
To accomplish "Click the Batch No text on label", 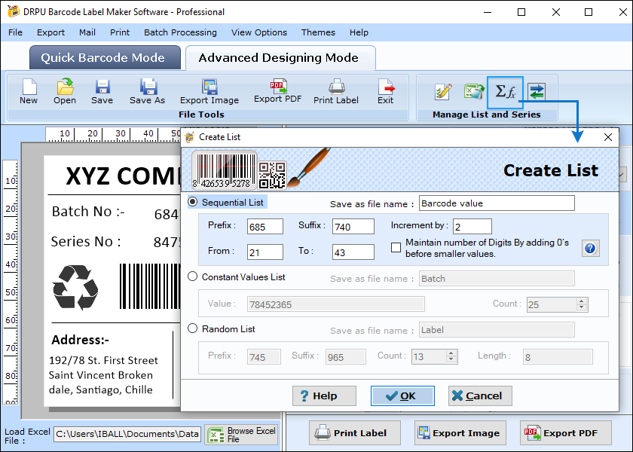I will (x=88, y=212).
